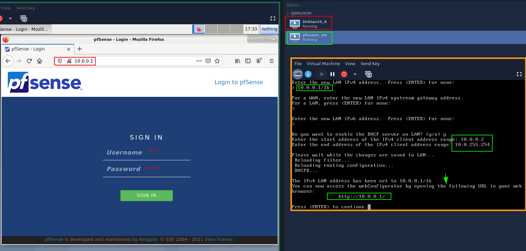Open Send Key menu in pfsense VM window
Screen dimensions: 526x251
pyautogui.click(x=370, y=63)
